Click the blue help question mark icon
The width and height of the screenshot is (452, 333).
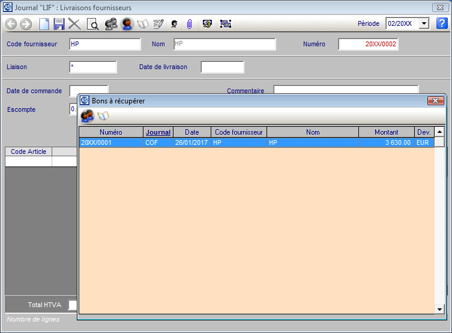[x=442, y=23]
